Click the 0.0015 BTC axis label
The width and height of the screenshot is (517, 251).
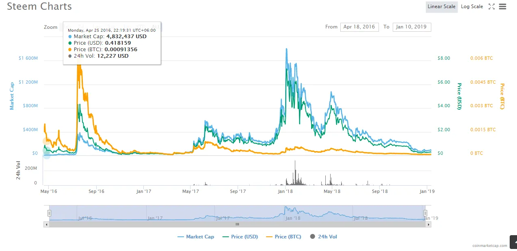point(483,130)
